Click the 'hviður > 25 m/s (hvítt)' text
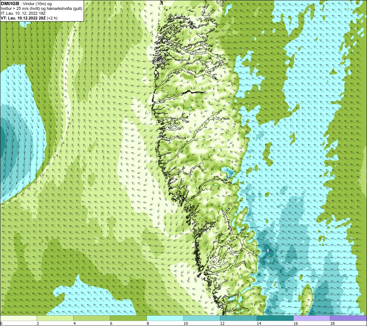Screen dimensions: 367x326 point(20,9)
